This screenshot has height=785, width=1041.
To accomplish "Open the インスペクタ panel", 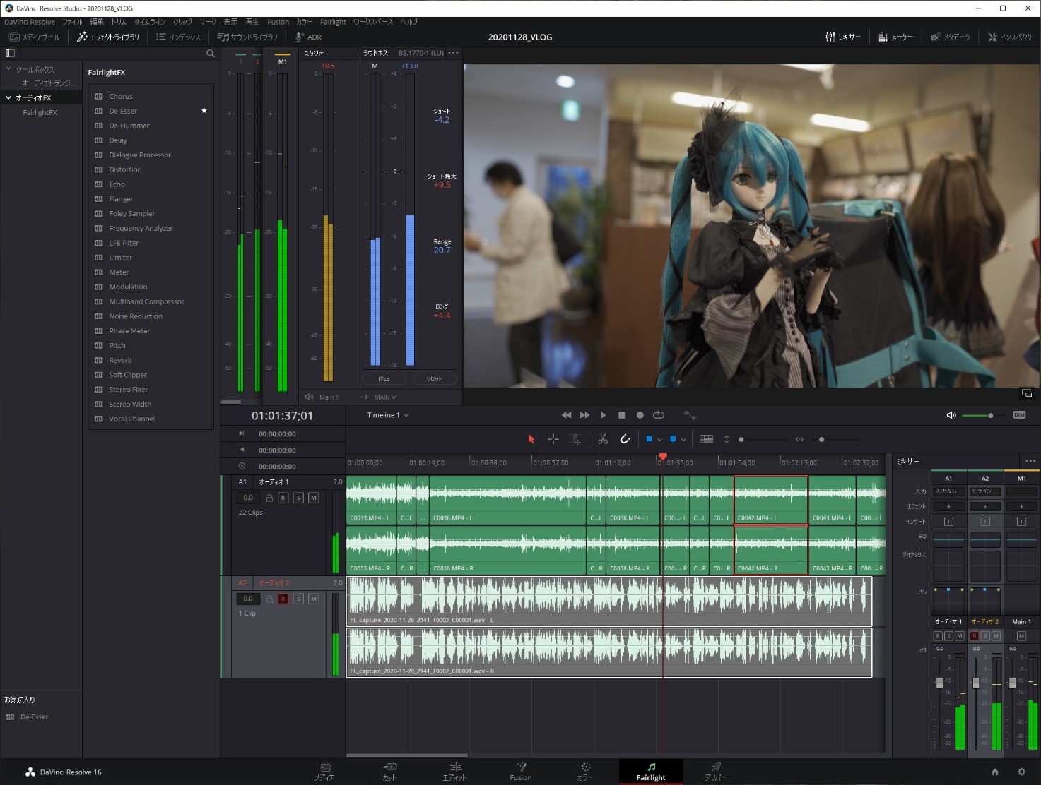I will [1009, 37].
